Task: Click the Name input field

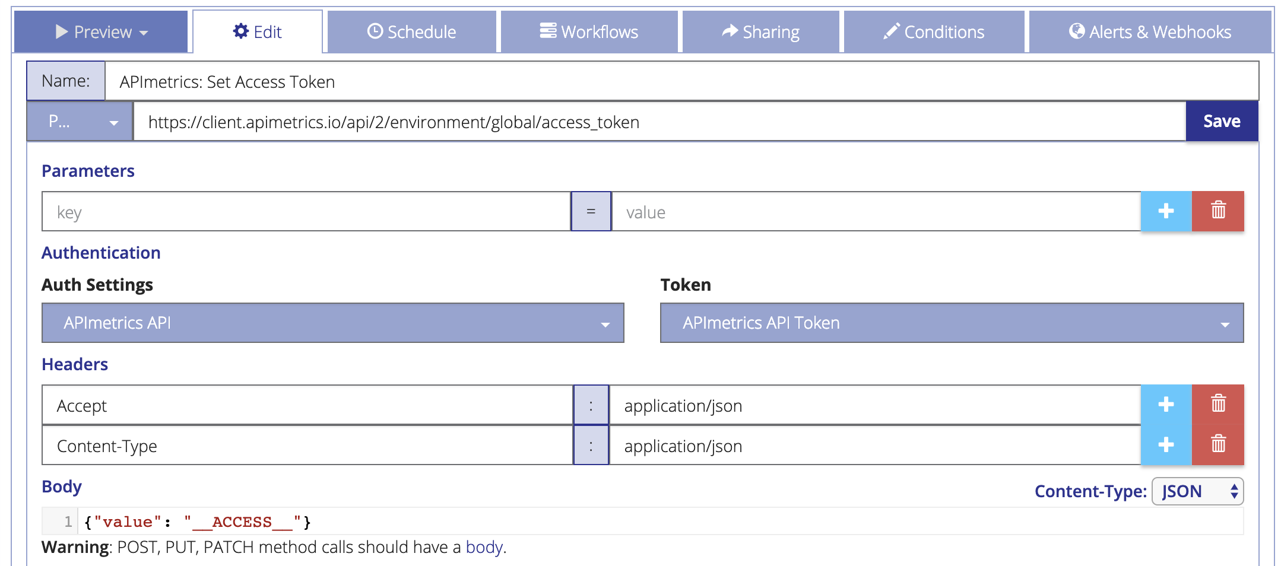Action: pos(681,81)
